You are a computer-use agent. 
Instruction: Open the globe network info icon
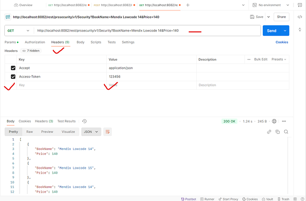click(274, 121)
